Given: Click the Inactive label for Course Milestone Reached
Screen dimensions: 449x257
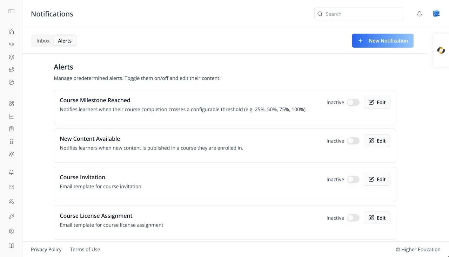Looking at the screenshot, I should [x=335, y=102].
